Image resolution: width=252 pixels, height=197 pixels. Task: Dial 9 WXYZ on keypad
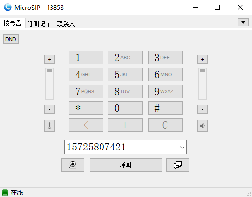click(x=165, y=92)
